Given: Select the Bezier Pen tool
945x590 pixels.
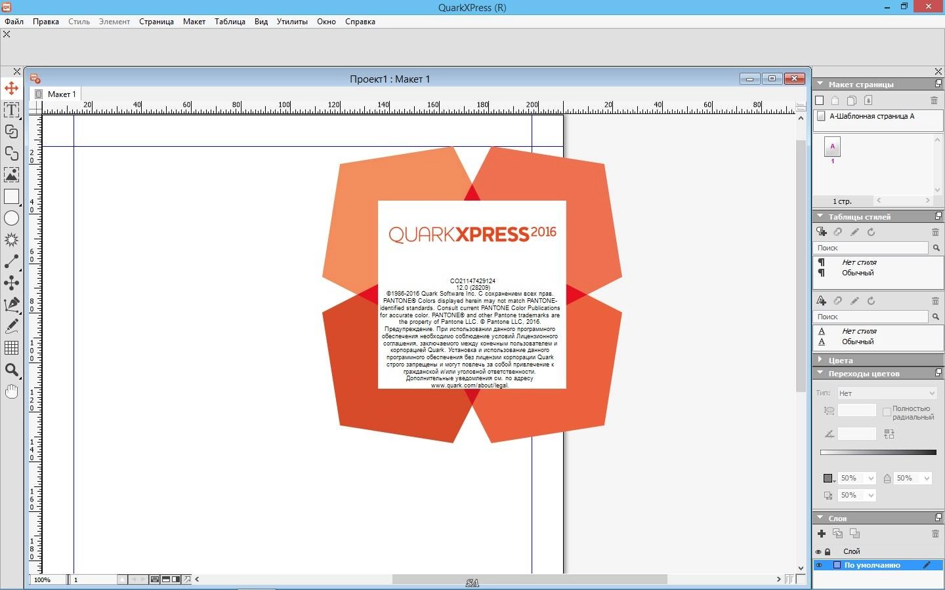Looking at the screenshot, I should 11,304.
